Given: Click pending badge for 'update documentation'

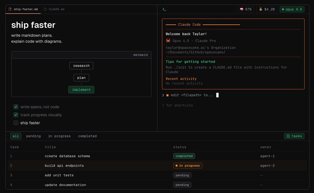Looking at the screenshot, I should tap(182, 185).
